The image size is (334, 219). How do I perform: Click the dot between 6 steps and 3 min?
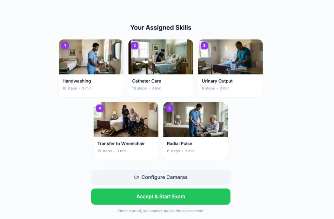tap(182, 151)
